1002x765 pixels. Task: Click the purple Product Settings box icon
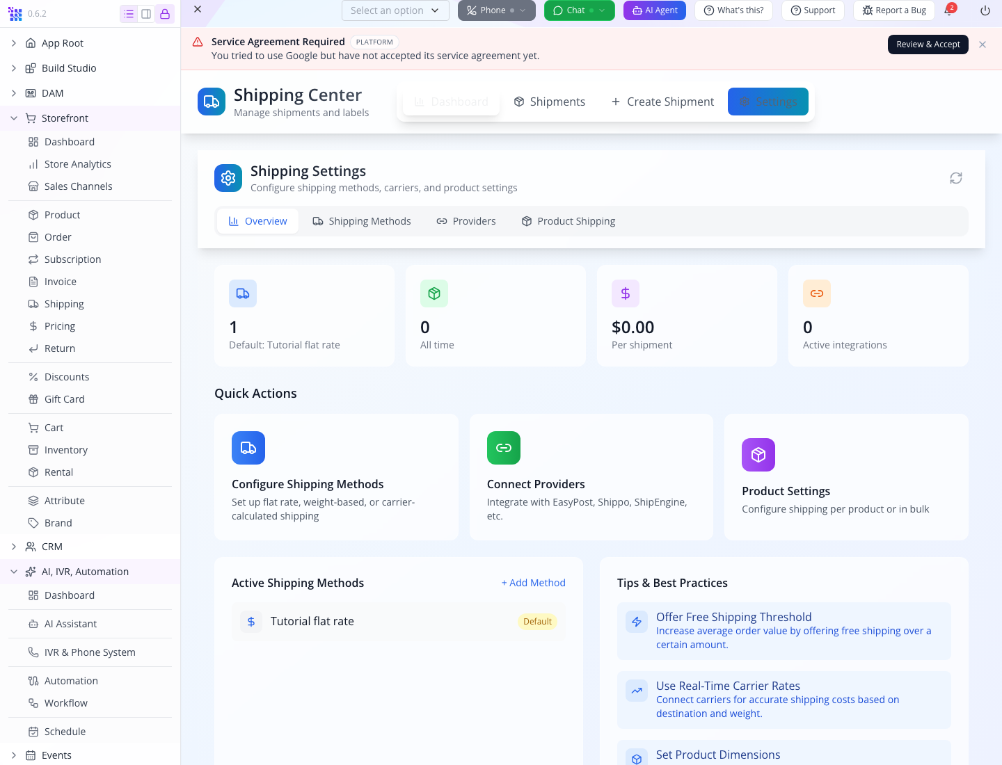click(x=758, y=455)
